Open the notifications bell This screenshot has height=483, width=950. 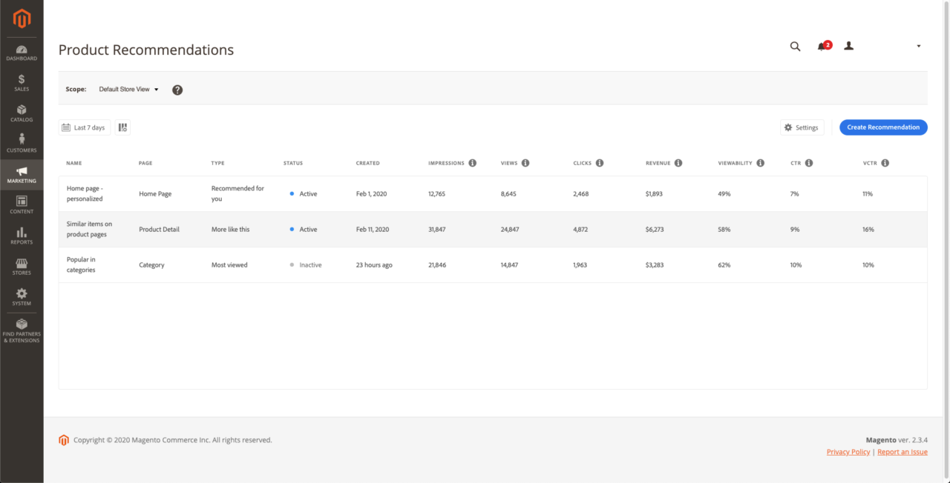pyautogui.click(x=822, y=46)
